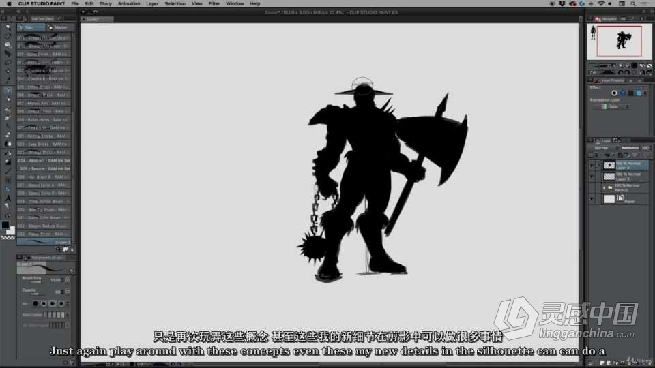Open the Expression color dropdown
The width and height of the screenshot is (655, 368).
click(x=612, y=107)
